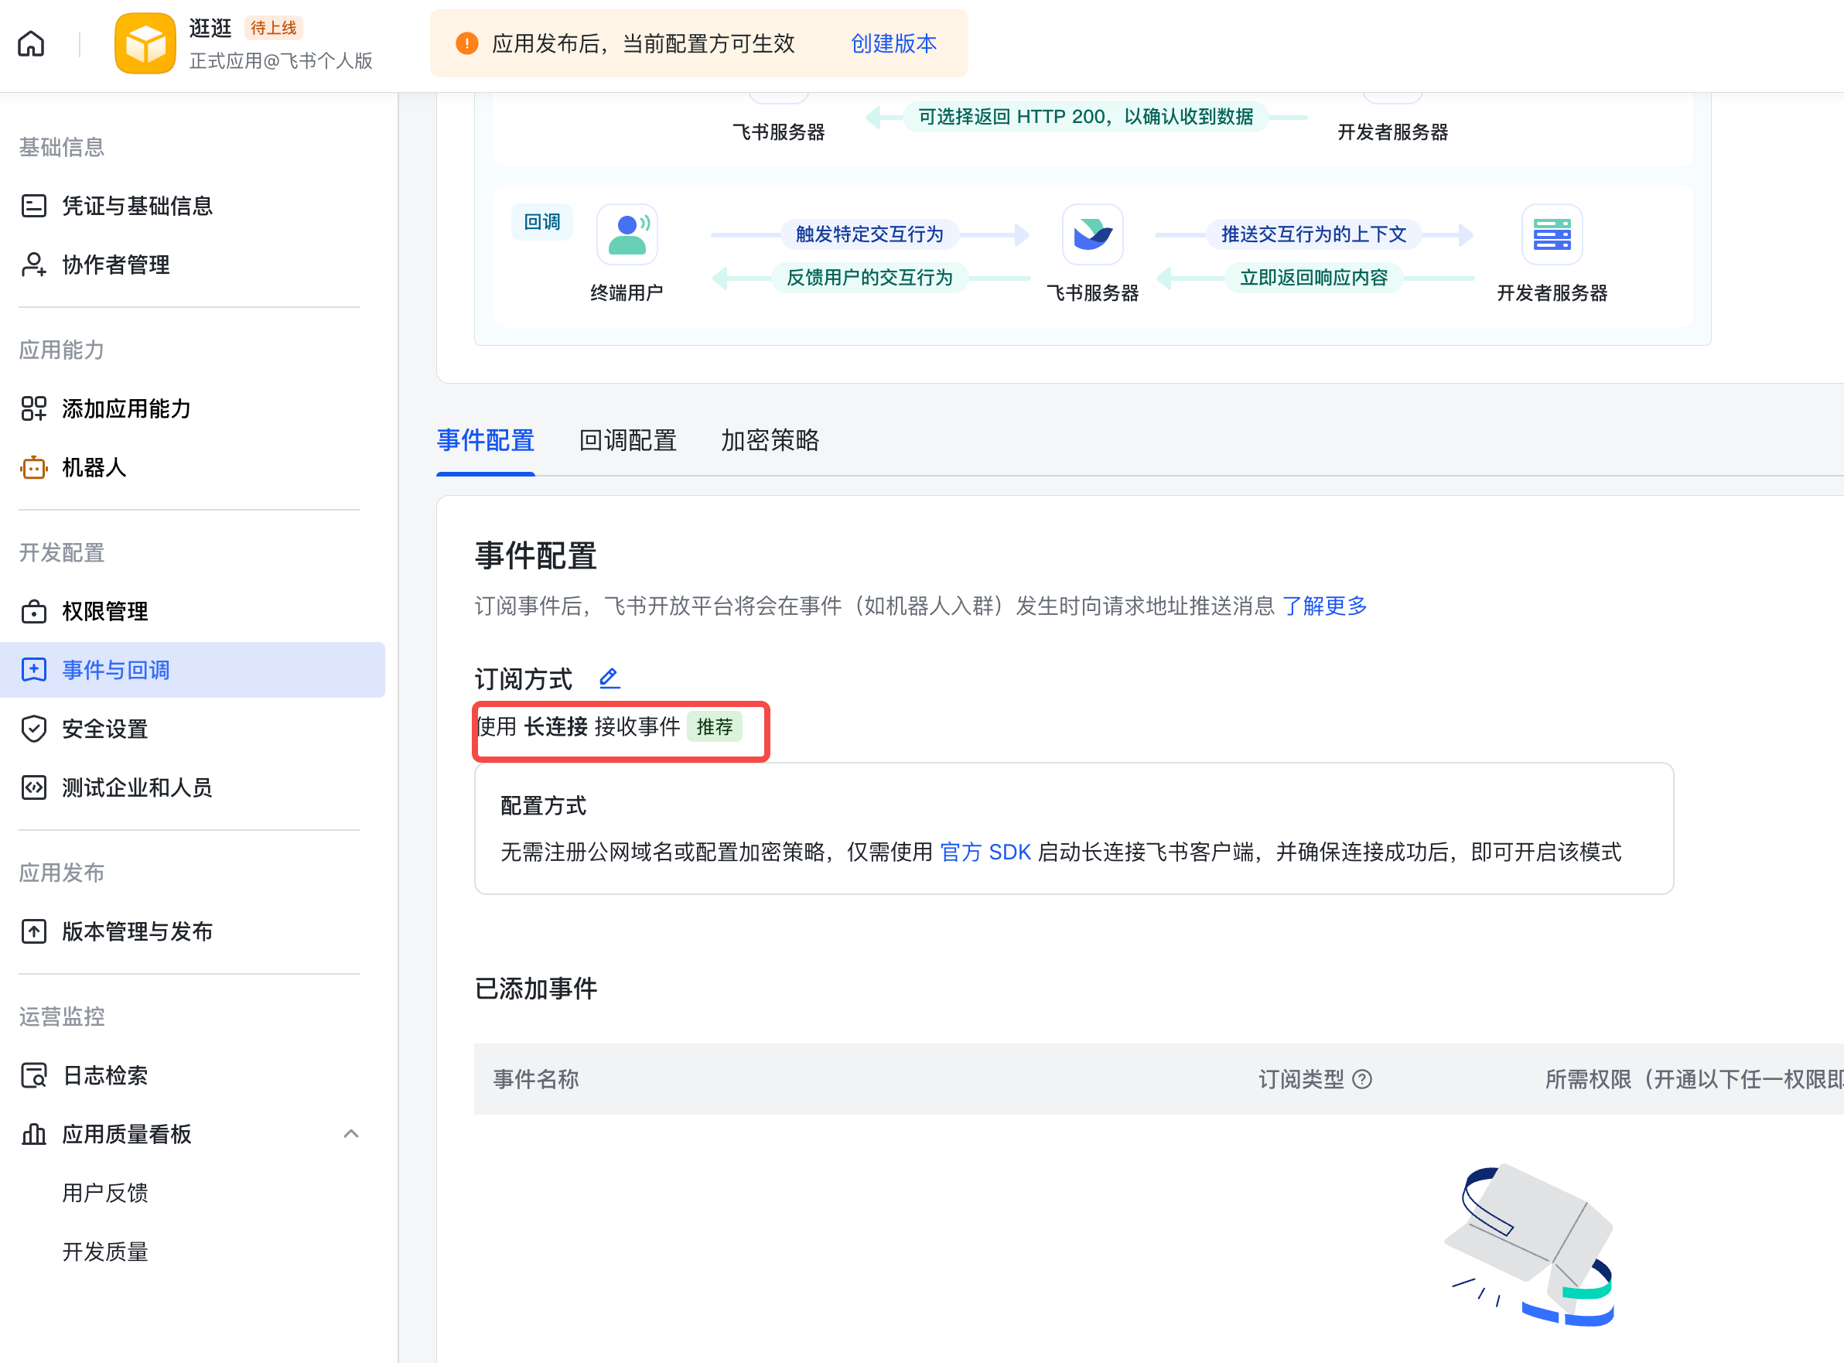The height and width of the screenshot is (1363, 1844).
Task: Open 安全设置 via its shield icon
Action: pos(33,729)
